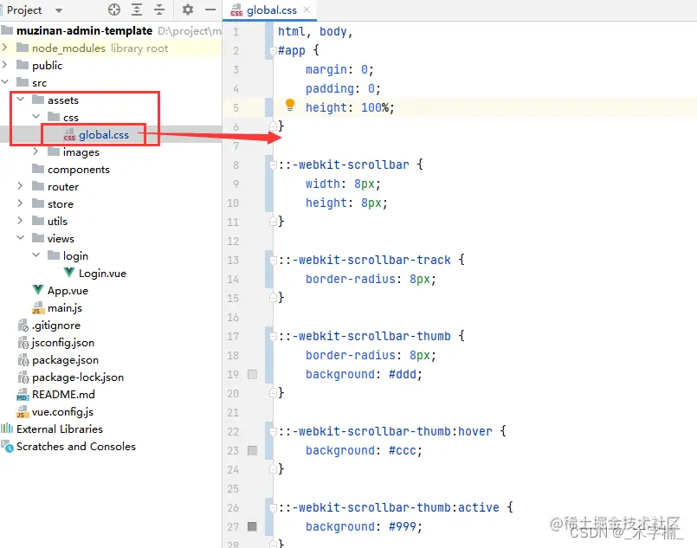Click the MD icon beside README.md
Screen dimensions: 697x548
point(23,394)
